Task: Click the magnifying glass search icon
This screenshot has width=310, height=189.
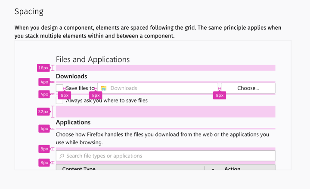Action: [x=62, y=156]
